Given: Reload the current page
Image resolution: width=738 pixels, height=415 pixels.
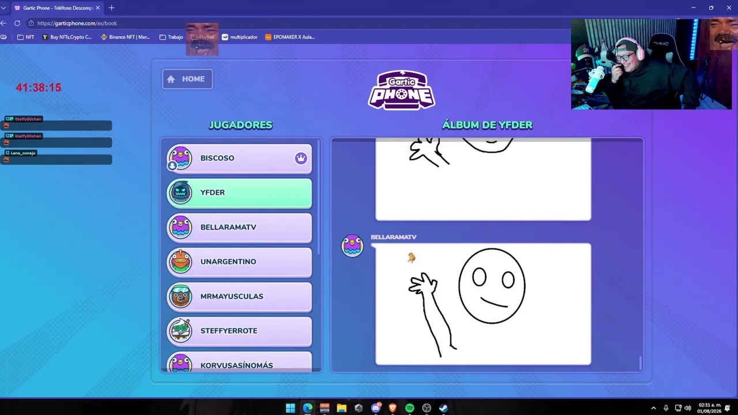Looking at the screenshot, I should 17,23.
